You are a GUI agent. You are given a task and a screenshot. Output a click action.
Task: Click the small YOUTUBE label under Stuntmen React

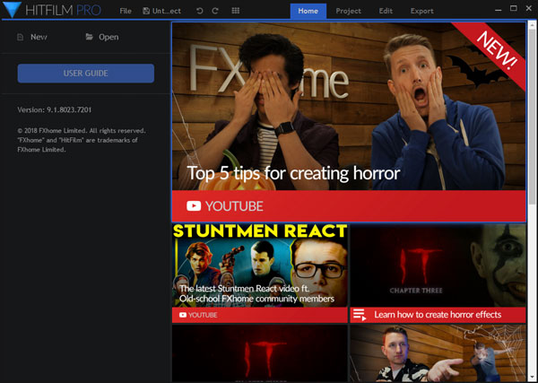[x=203, y=315]
